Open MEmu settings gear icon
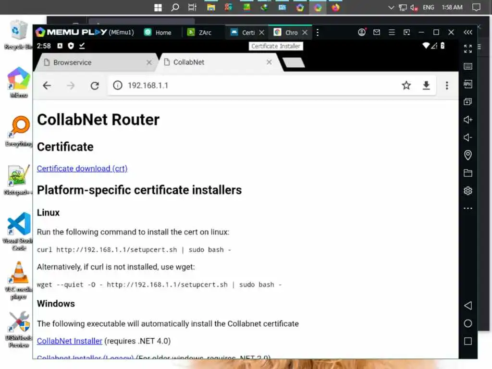The height and width of the screenshot is (369, 492). pos(468,191)
